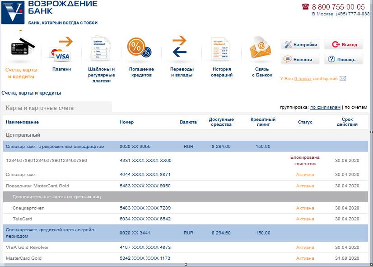Open account number 0020 XX 3055
Viewport: 373px width, 267px height.
pos(135,146)
